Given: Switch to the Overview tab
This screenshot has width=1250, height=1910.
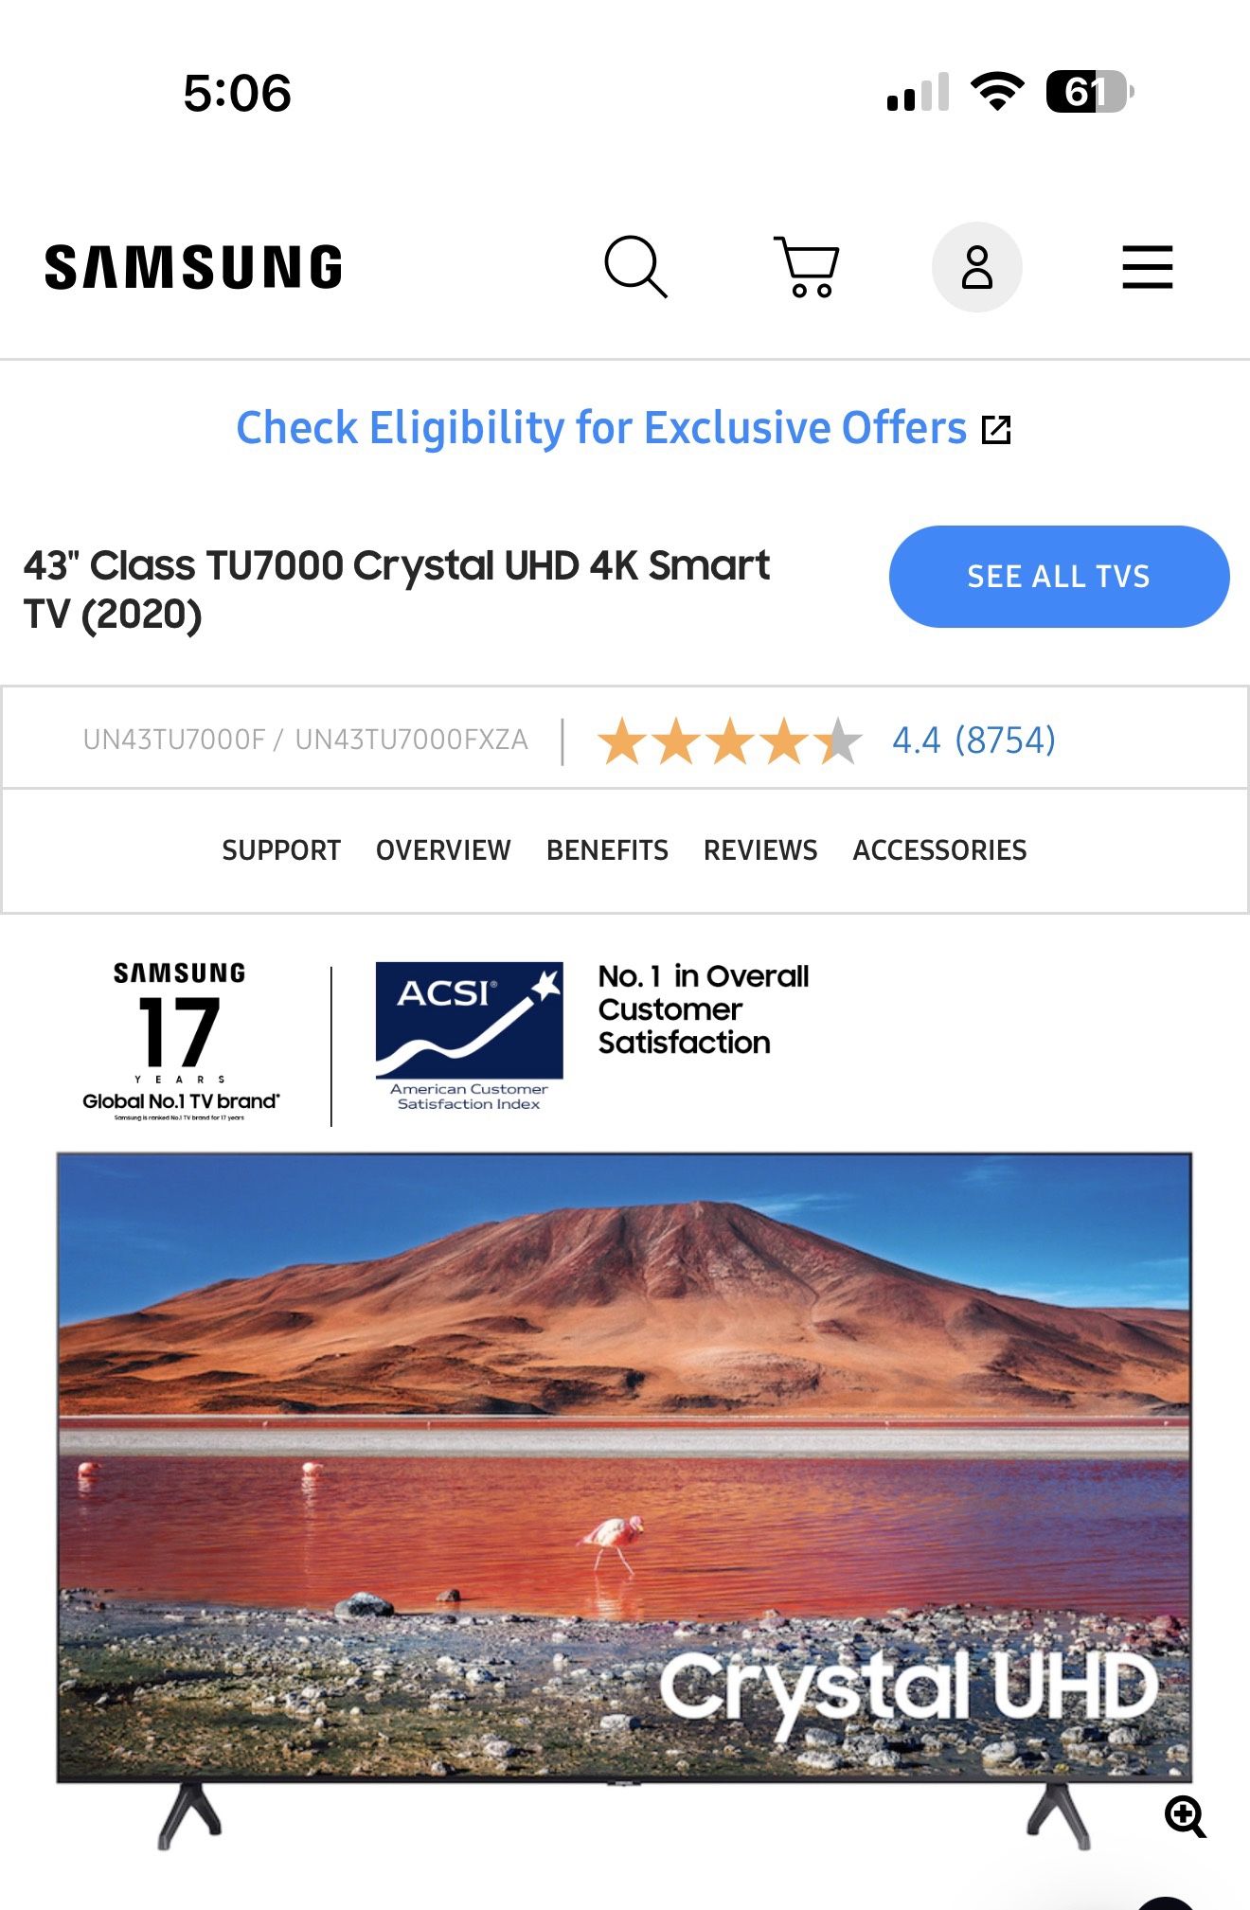Looking at the screenshot, I should tap(443, 850).
